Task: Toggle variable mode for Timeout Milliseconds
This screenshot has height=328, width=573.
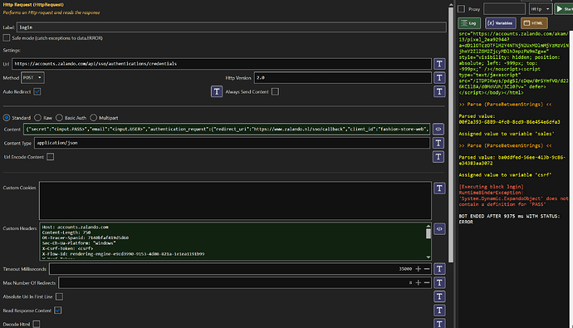Action: 439,269
